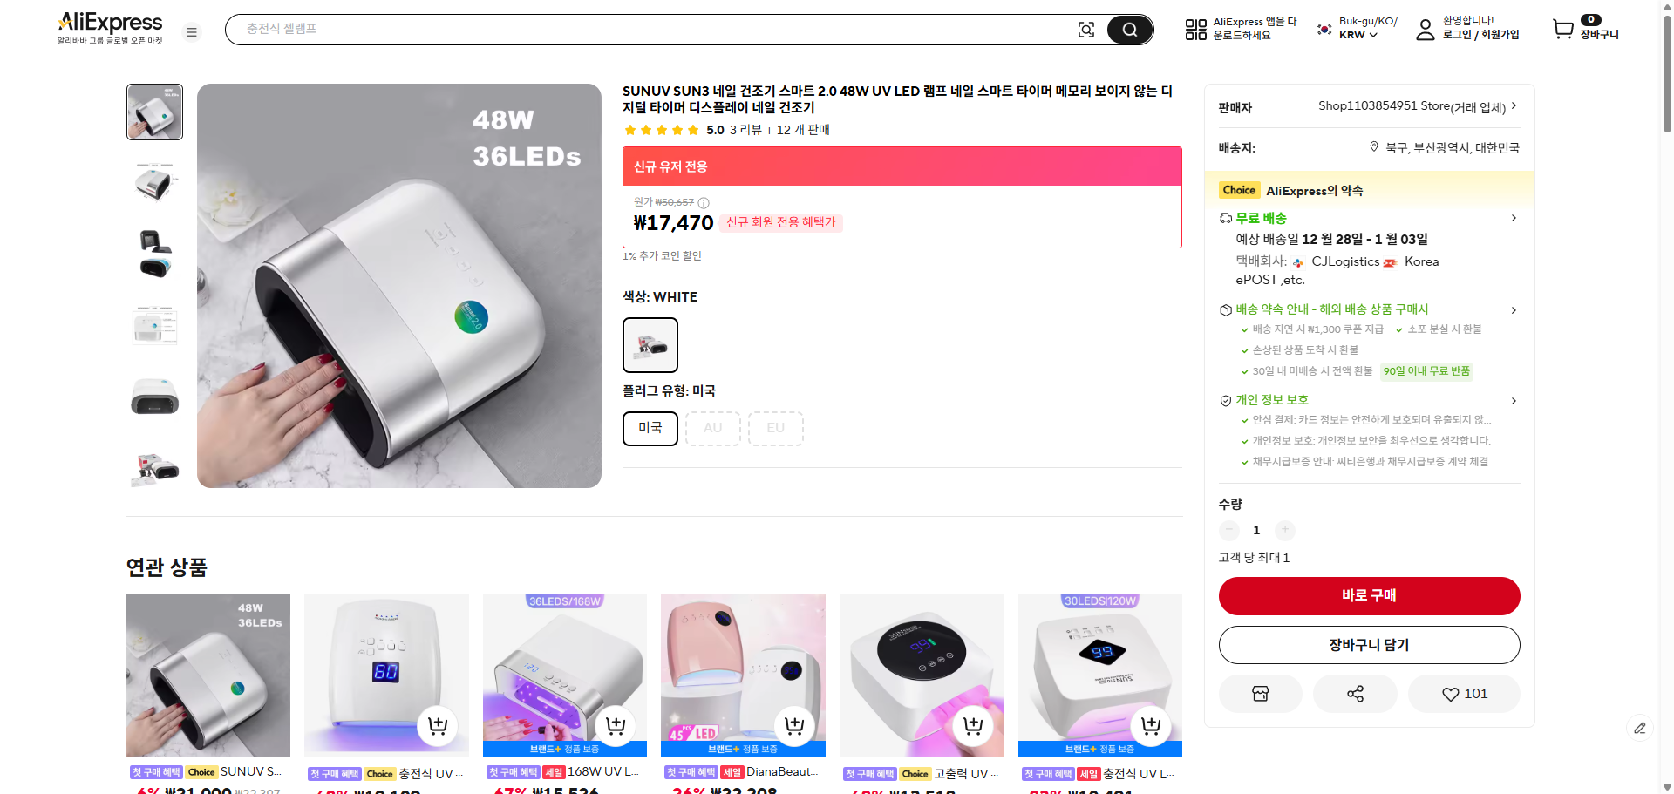Select the WHITE color swatch
Screen dimensions: 1674x794
tap(650, 344)
